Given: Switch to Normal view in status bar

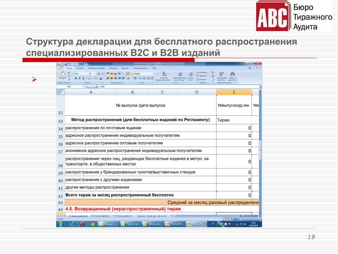Looking at the screenshot, I should coord(225,219).
